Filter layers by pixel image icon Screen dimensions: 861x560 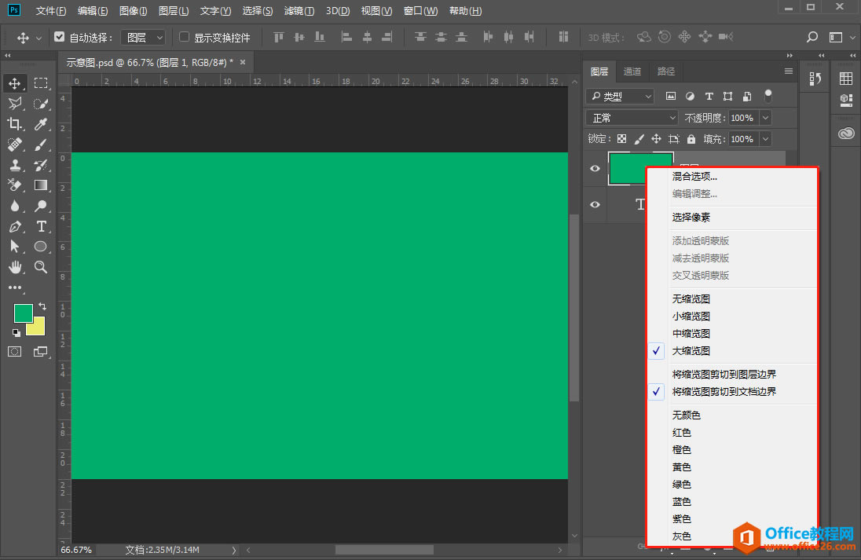(x=671, y=96)
